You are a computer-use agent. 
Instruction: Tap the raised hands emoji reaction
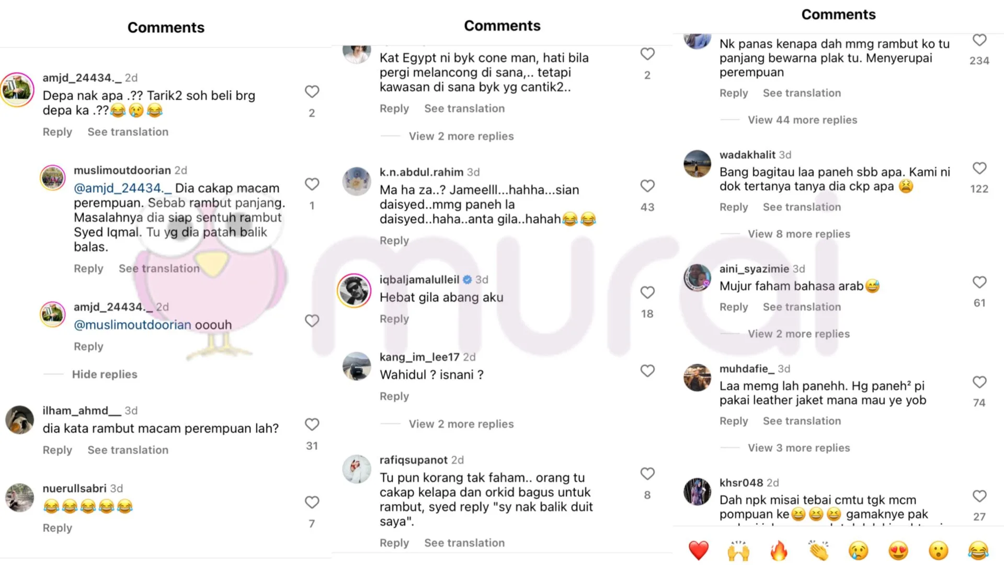[x=738, y=550]
